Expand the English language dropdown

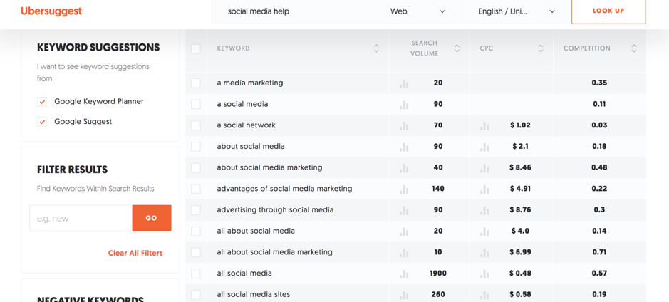517,11
